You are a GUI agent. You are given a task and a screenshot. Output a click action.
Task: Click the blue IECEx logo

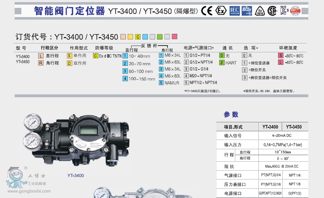247,11
